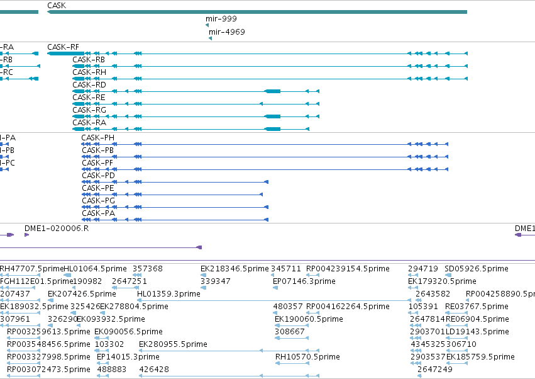Screen dimensions: 535x379
Task: Click the FGH112E01.5prime label
Action: 37,281
